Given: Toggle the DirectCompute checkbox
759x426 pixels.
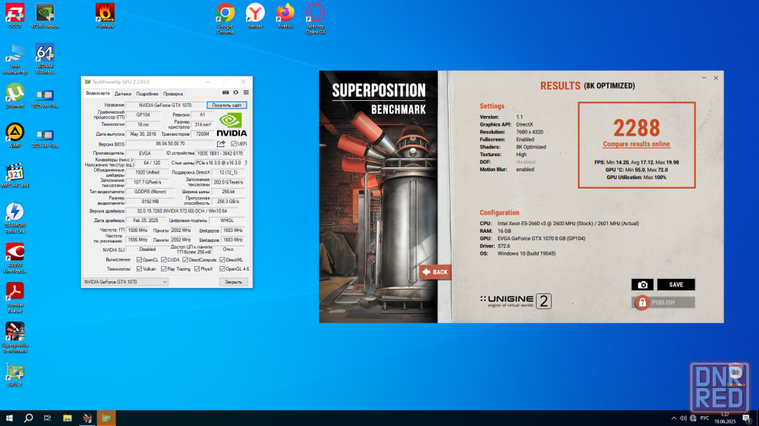Looking at the screenshot, I should pyautogui.click(x=185, y=260).
